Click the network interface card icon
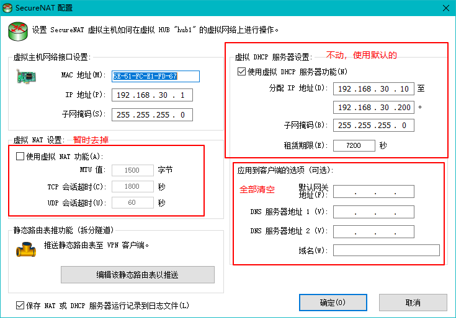Screen dimensions: 456x318 [26, 76]
